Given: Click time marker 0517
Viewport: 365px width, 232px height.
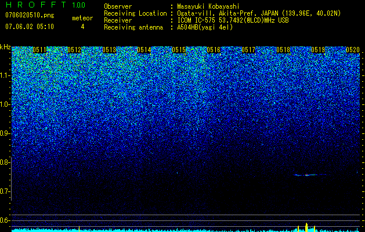Looking at the screenshot, I should pos(248,50).
